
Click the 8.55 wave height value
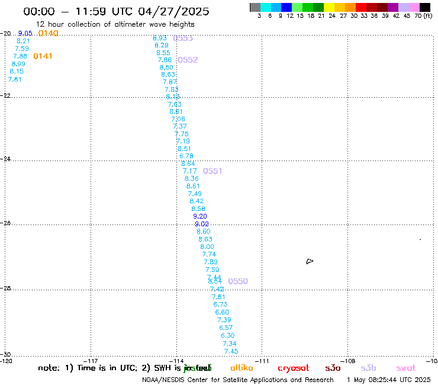click(x=163, y=53)
